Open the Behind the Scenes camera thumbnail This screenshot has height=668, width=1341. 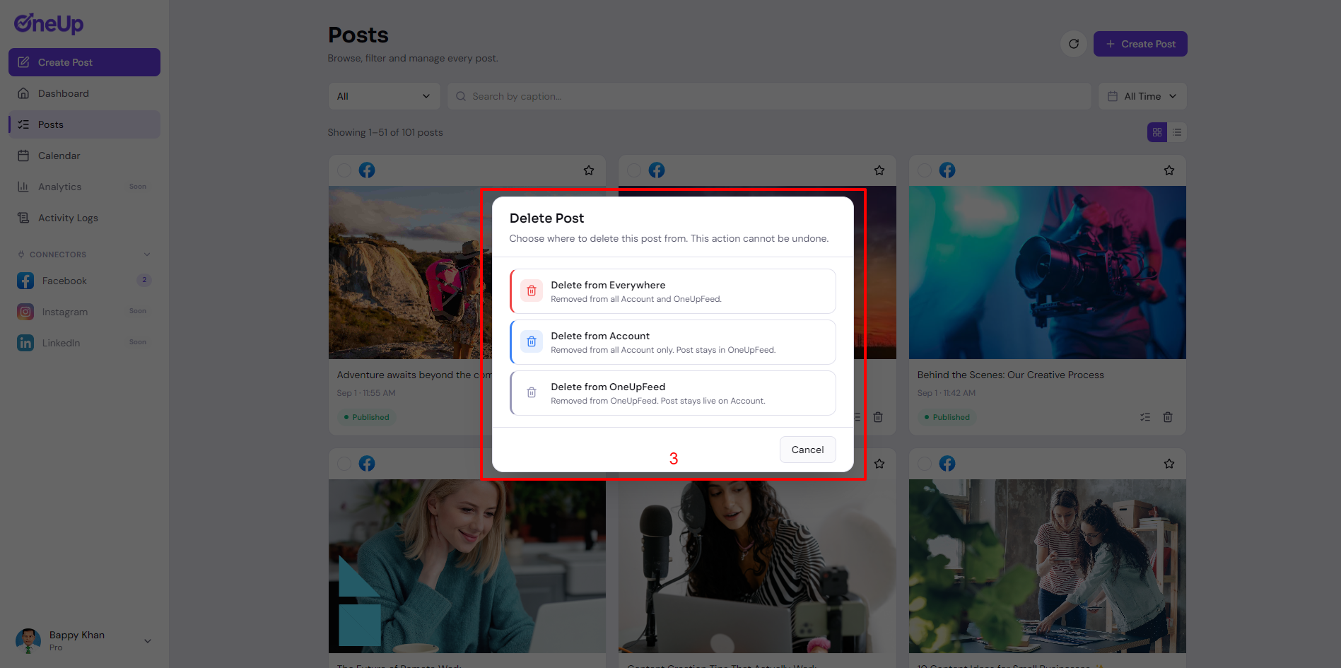click(x=1048, y=272)
